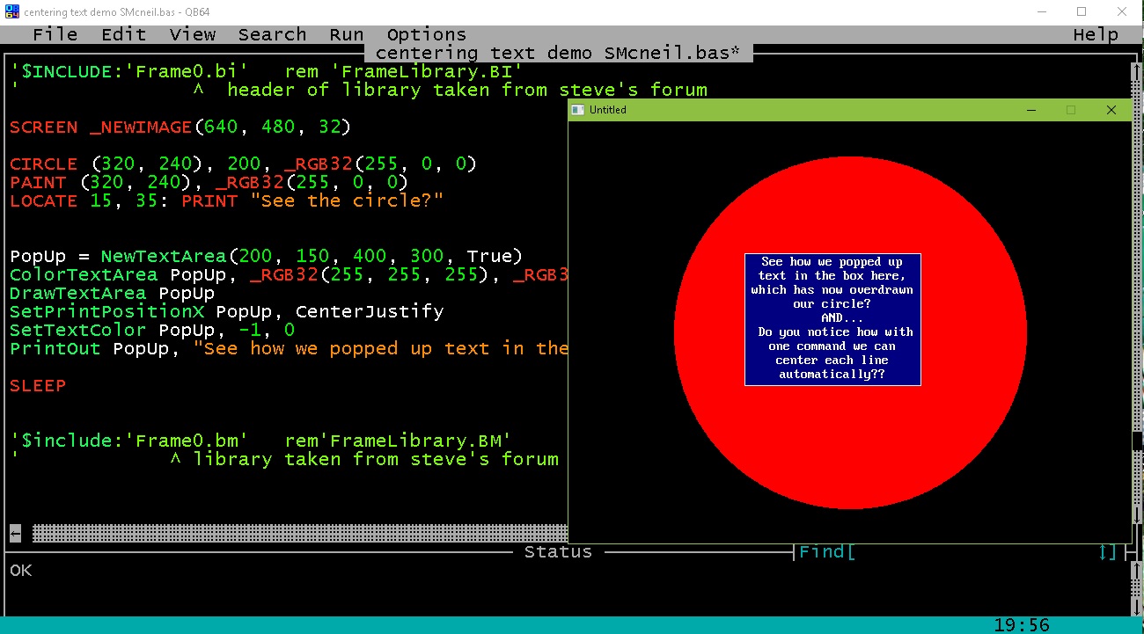Maximize the QB64 IDE window

click(1082, 12)
